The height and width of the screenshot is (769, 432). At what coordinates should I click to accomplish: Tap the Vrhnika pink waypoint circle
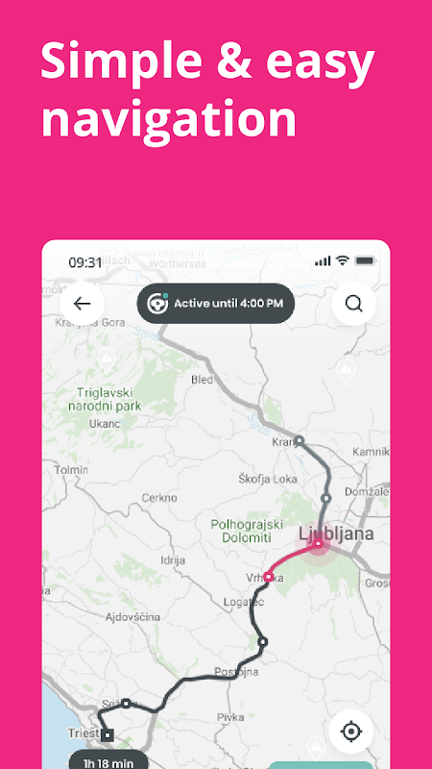pyautogui.click(x=268, y=576)
